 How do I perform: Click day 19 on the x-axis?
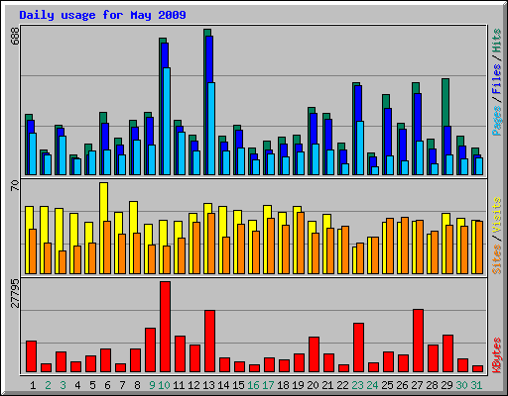click(x=299, y=385)
